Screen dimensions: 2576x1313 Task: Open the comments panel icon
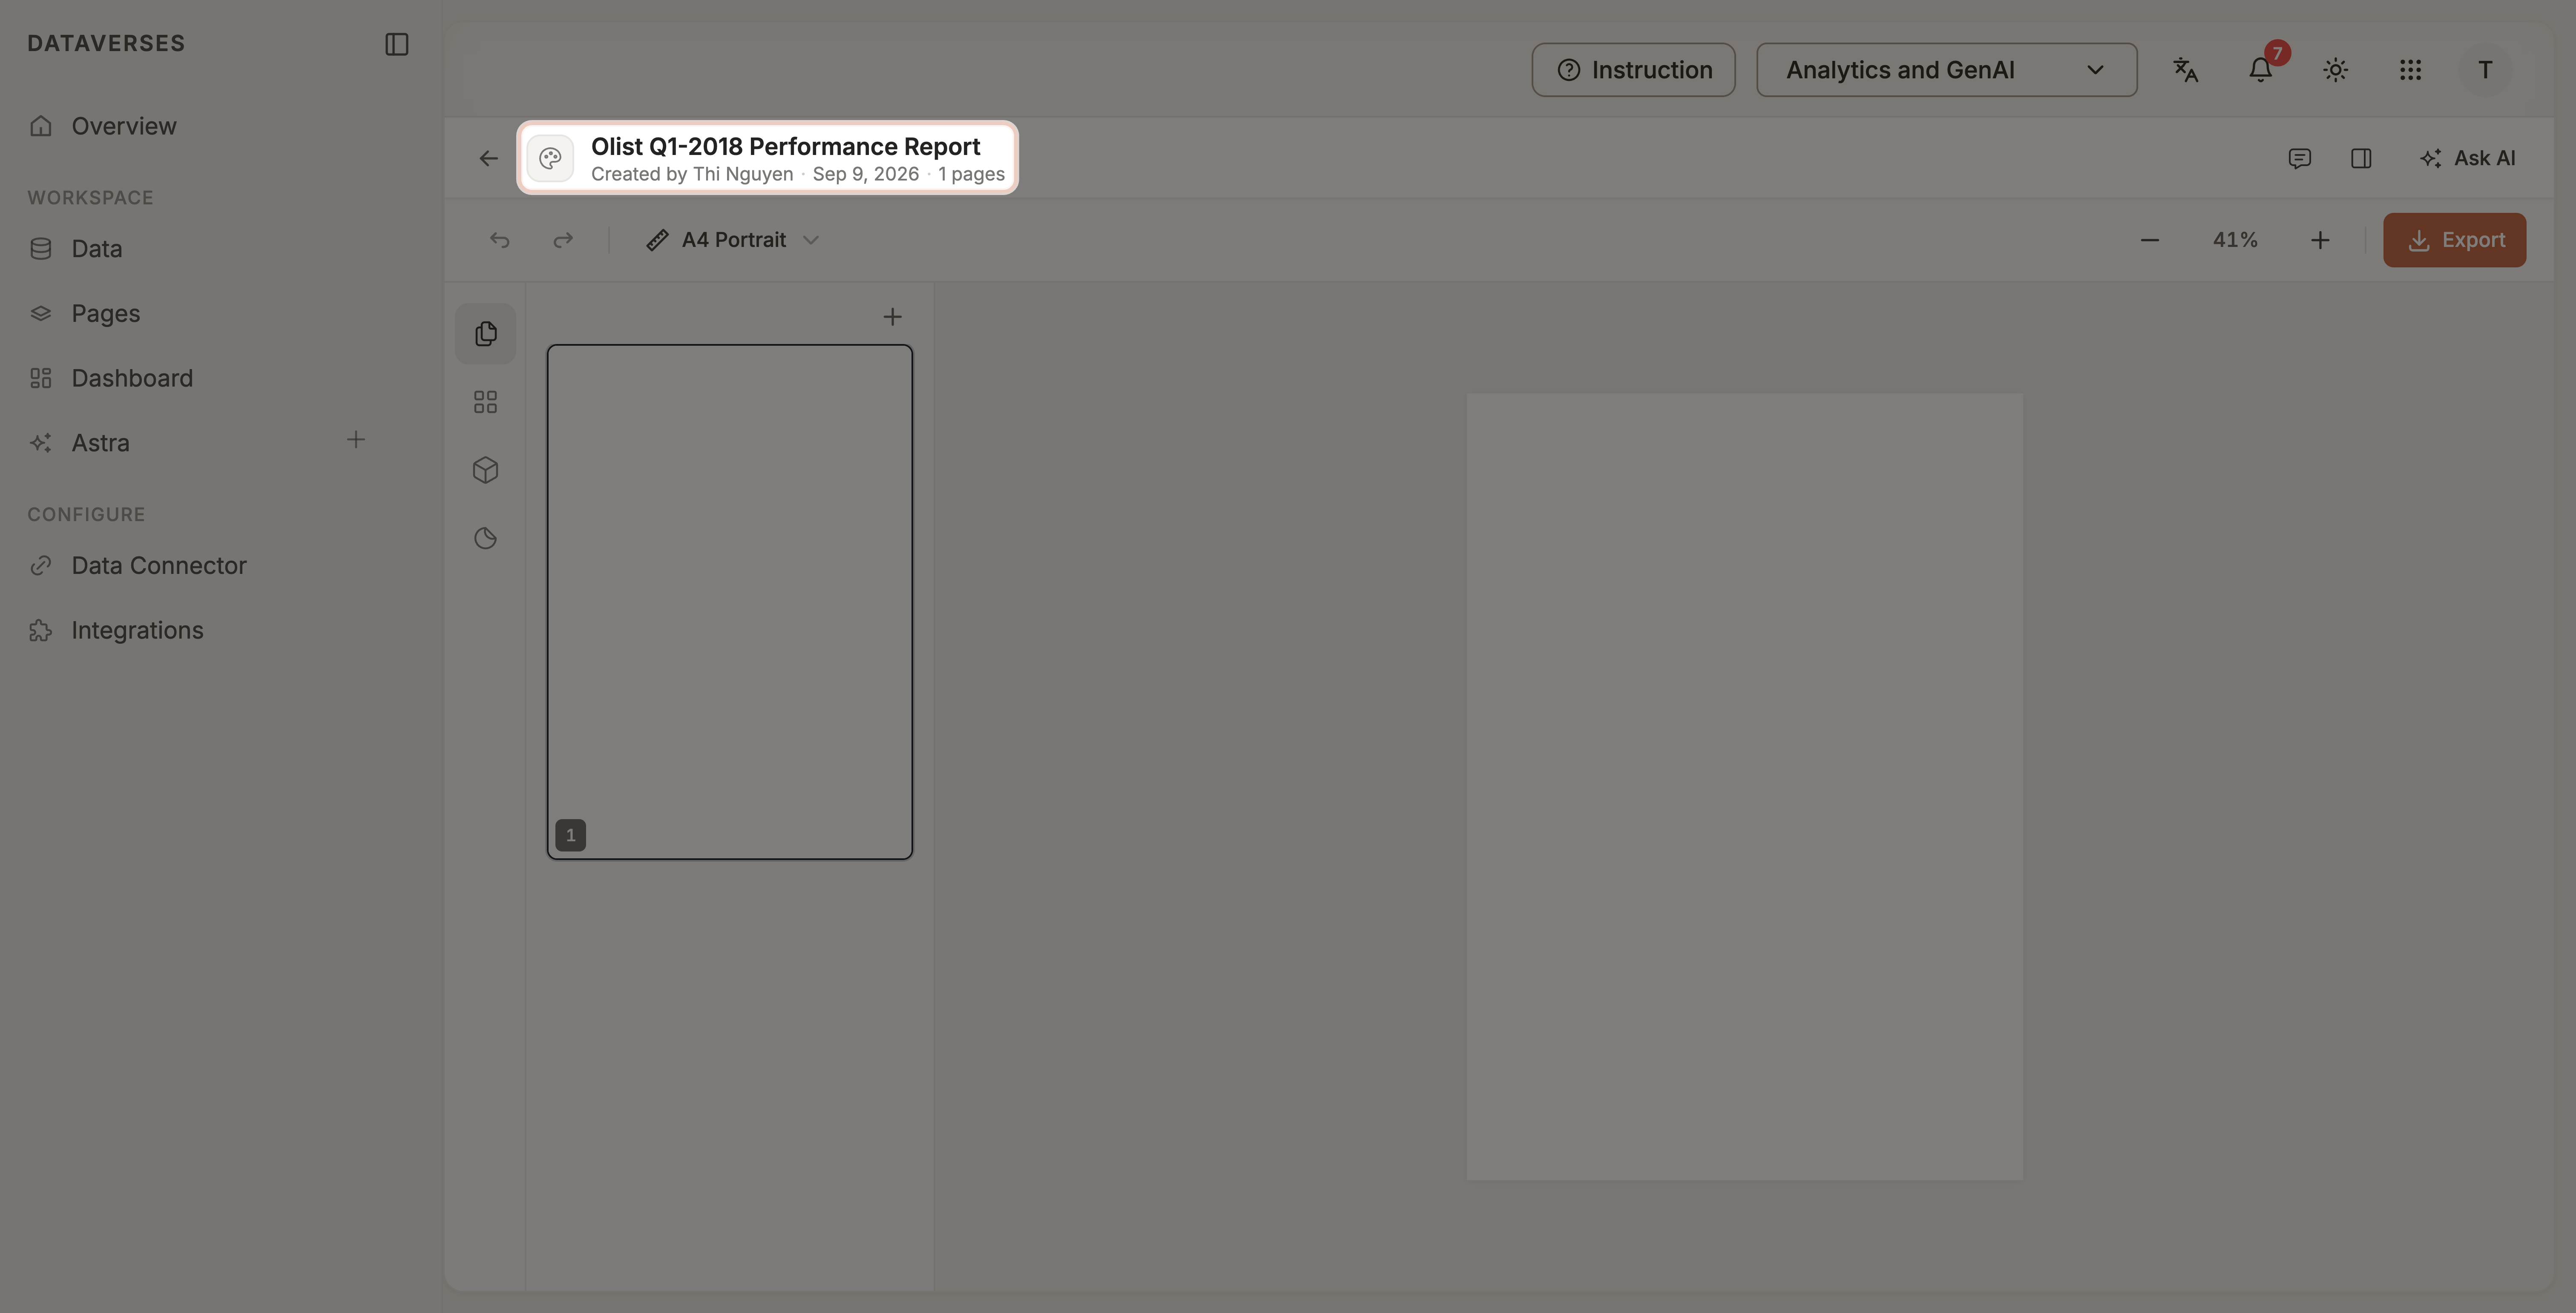pyautogui.click(x=2299, y=158)
